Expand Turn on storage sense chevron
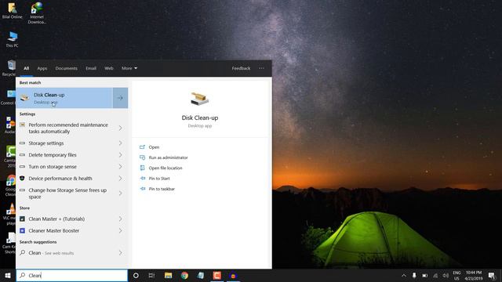The height and width of the screenshot is (282, 502). click(120, 167)
